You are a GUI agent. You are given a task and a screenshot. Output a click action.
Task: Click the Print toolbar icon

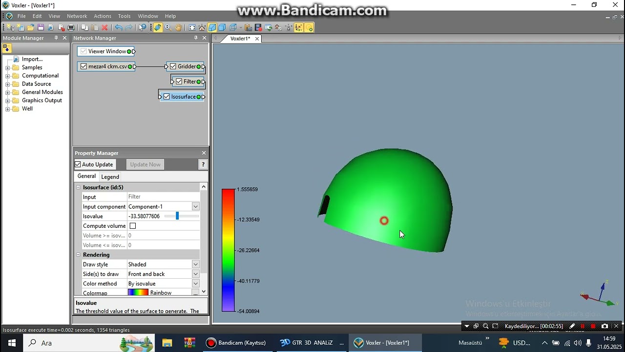pyautogui.click(x=71, y=28)
